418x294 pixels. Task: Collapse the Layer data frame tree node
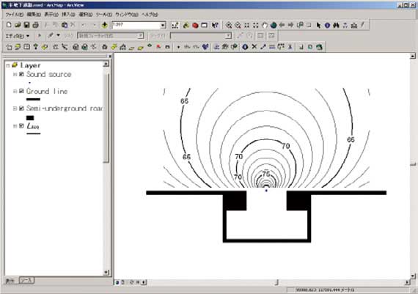click(x=8, y=65)
